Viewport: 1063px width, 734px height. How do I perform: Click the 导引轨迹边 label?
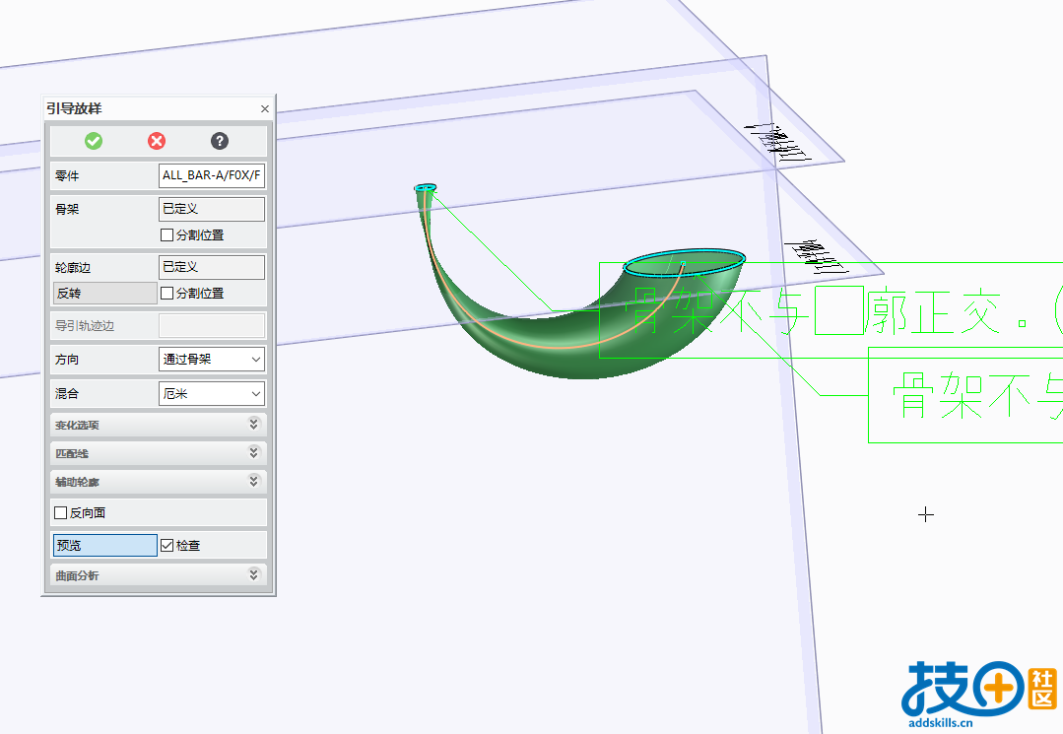85,326
